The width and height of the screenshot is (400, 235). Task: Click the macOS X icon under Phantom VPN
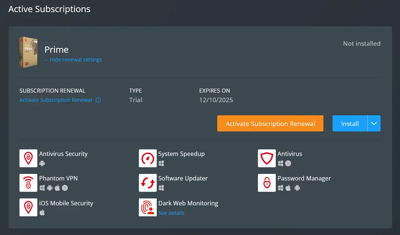[65, 188]
